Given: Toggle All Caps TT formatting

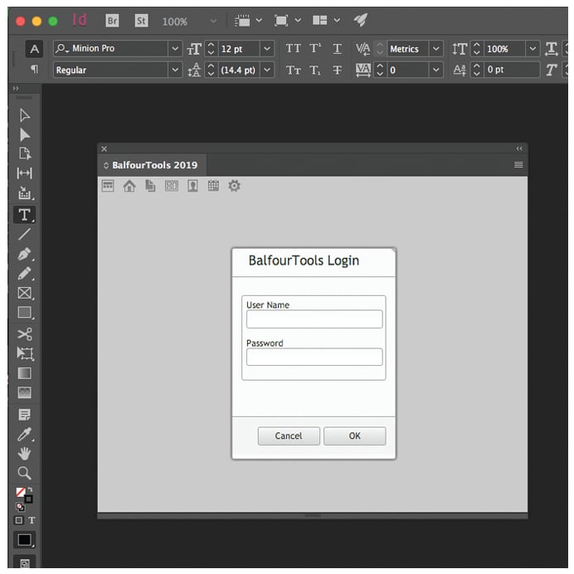Looking at the screenshot, I should coord(293,49).
